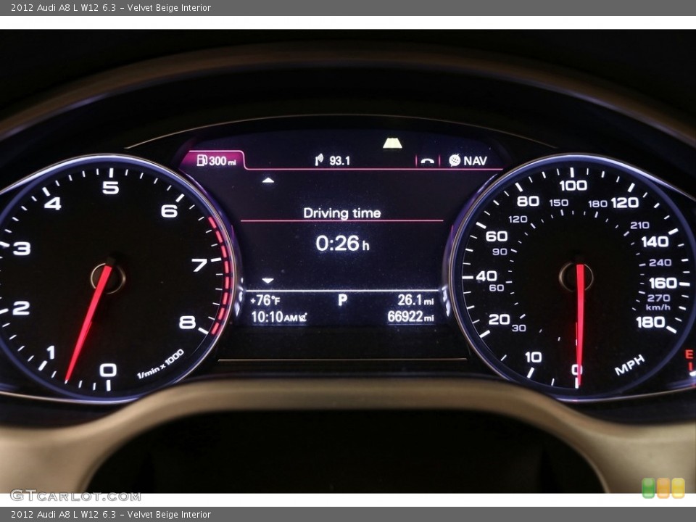Tap the down arrow below Driving time
The width and height of the screenshot is (696, 522).
pos(268,281)
